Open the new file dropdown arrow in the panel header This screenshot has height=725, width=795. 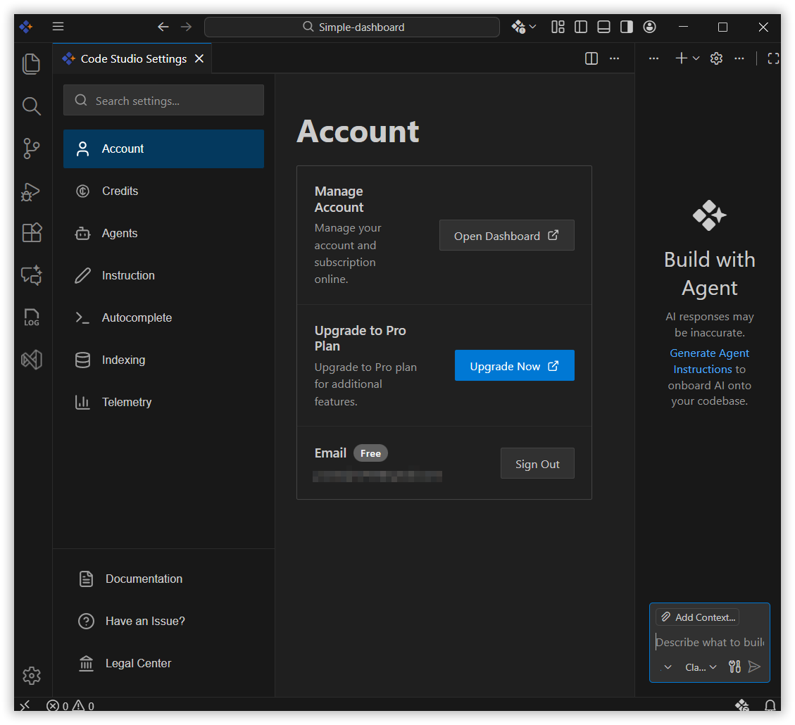point(696,58)
